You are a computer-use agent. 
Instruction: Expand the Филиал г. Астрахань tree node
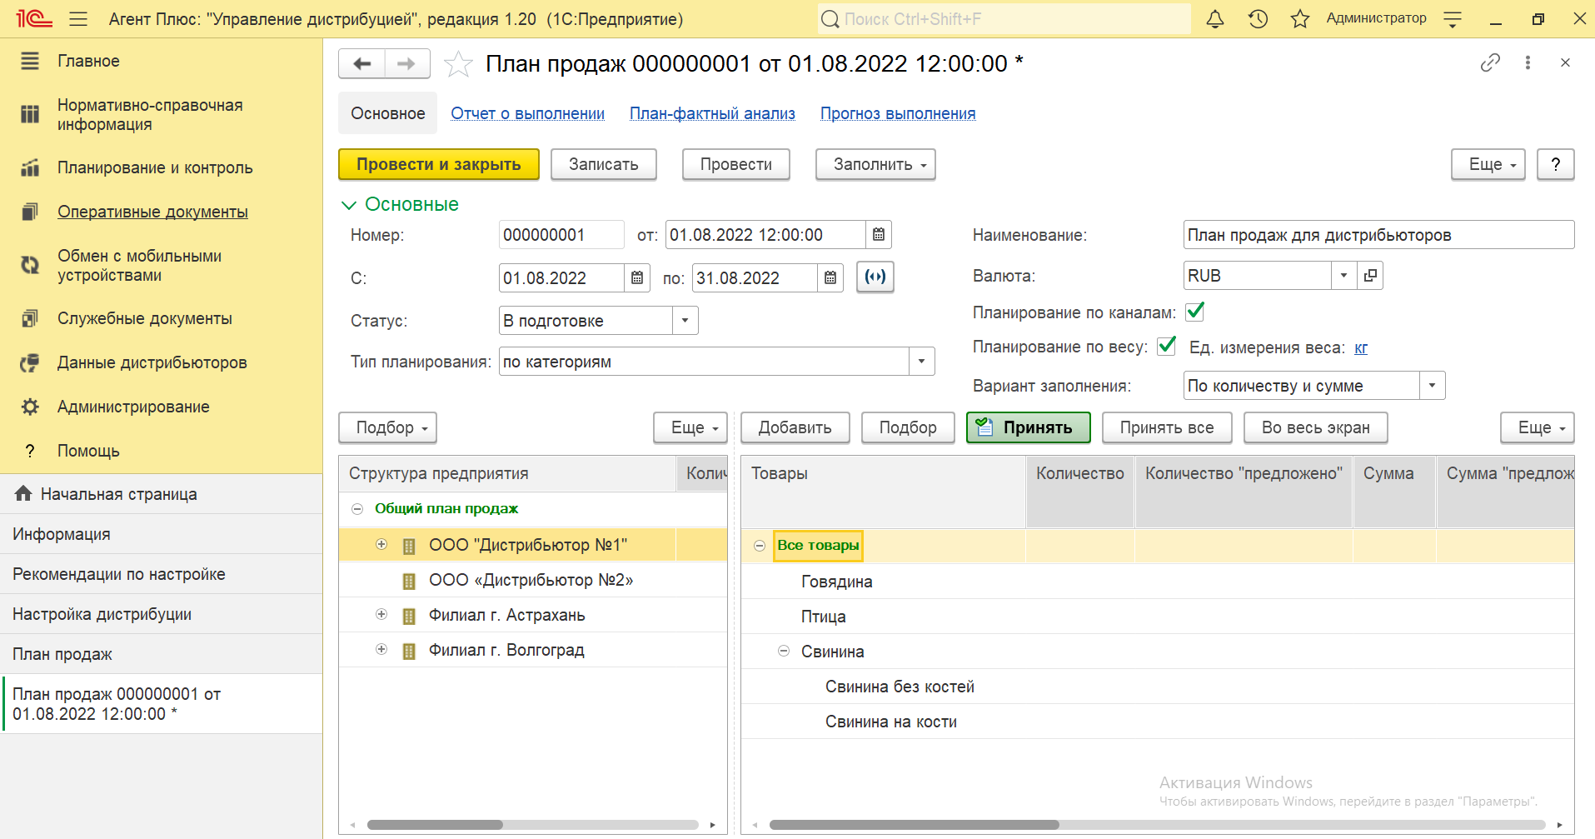[381, 615]
